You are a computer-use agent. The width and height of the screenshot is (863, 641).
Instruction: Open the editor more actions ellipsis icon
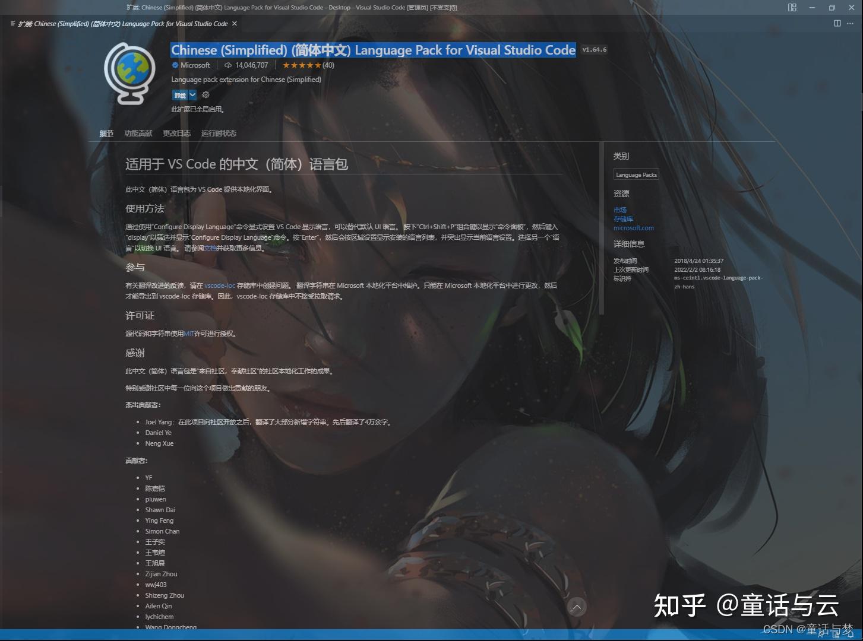(851, 24)
